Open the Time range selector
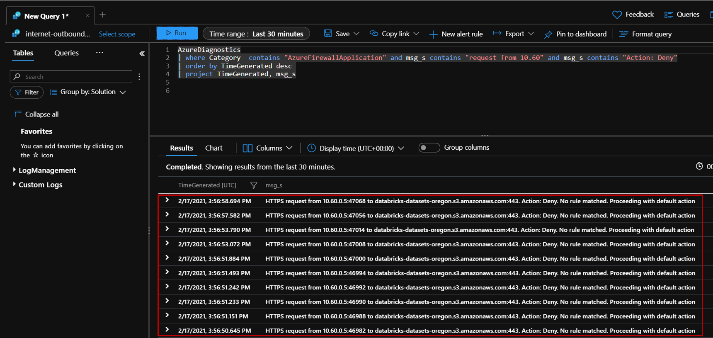 (256, 34)
